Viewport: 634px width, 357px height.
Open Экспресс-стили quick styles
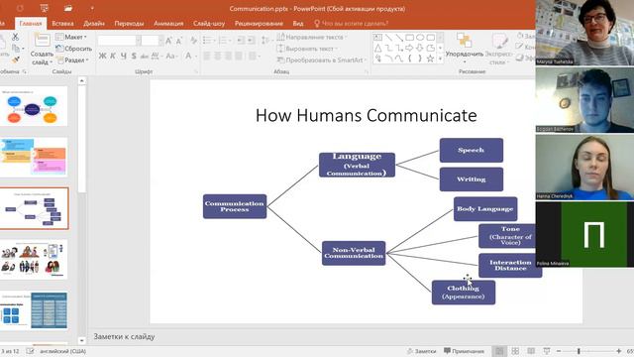tap(499, 49)
